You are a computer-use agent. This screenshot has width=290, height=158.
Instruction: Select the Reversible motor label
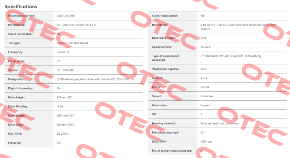point(164,38)
